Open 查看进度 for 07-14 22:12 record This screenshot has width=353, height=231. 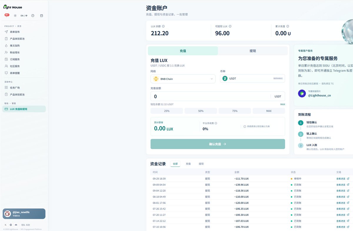pyautogui.click(x=343, y=221)
